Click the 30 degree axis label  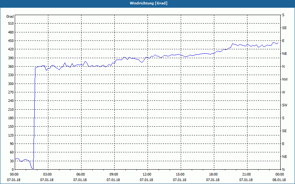12,161
